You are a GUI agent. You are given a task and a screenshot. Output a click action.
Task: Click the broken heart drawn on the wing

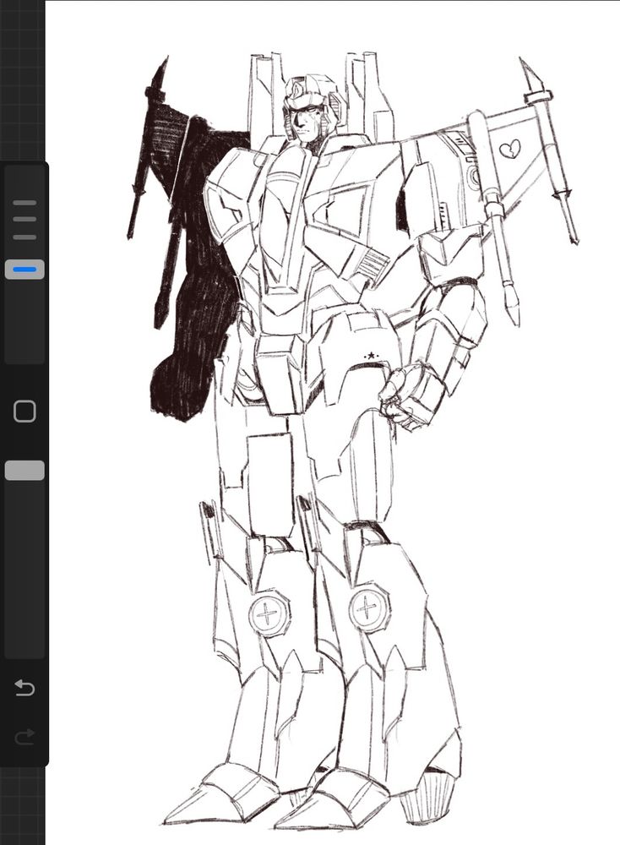click(509, 150)
